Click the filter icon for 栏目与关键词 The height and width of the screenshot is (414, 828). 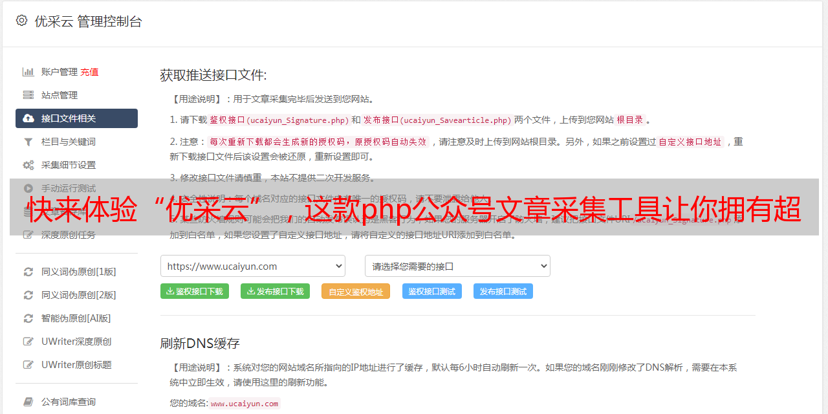(28, 142)
